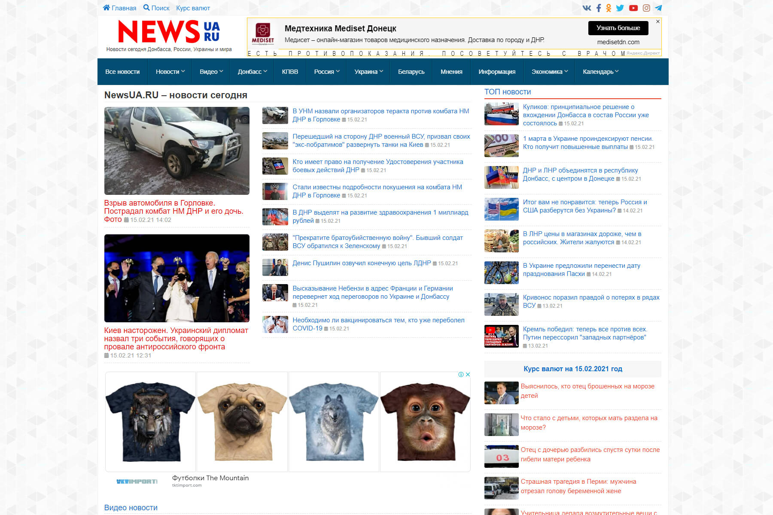Open the Easter date Пасхи article

click(x=581, y=270)
